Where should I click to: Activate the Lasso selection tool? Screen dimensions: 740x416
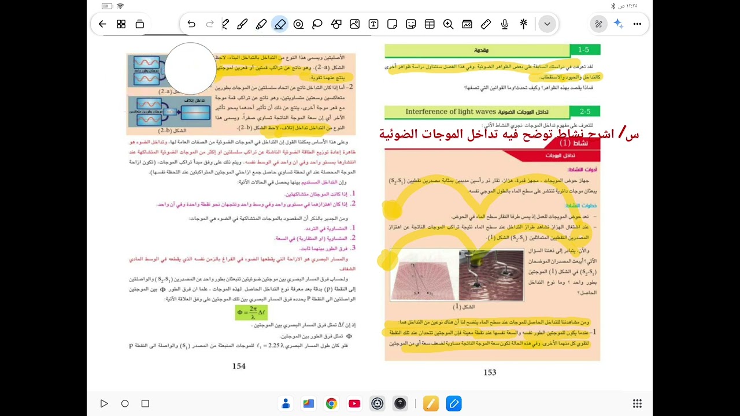(317, 24)
